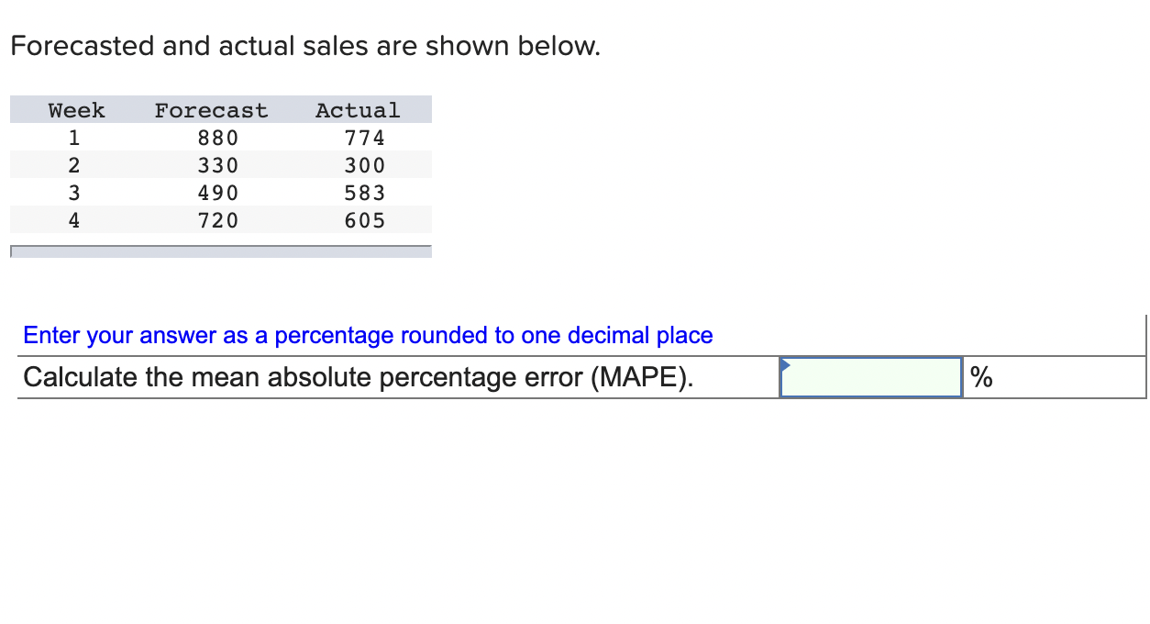Select the Week 4 row label
Image resolution: width=1150 pixels, height=624 pixels.
point(73,219)
